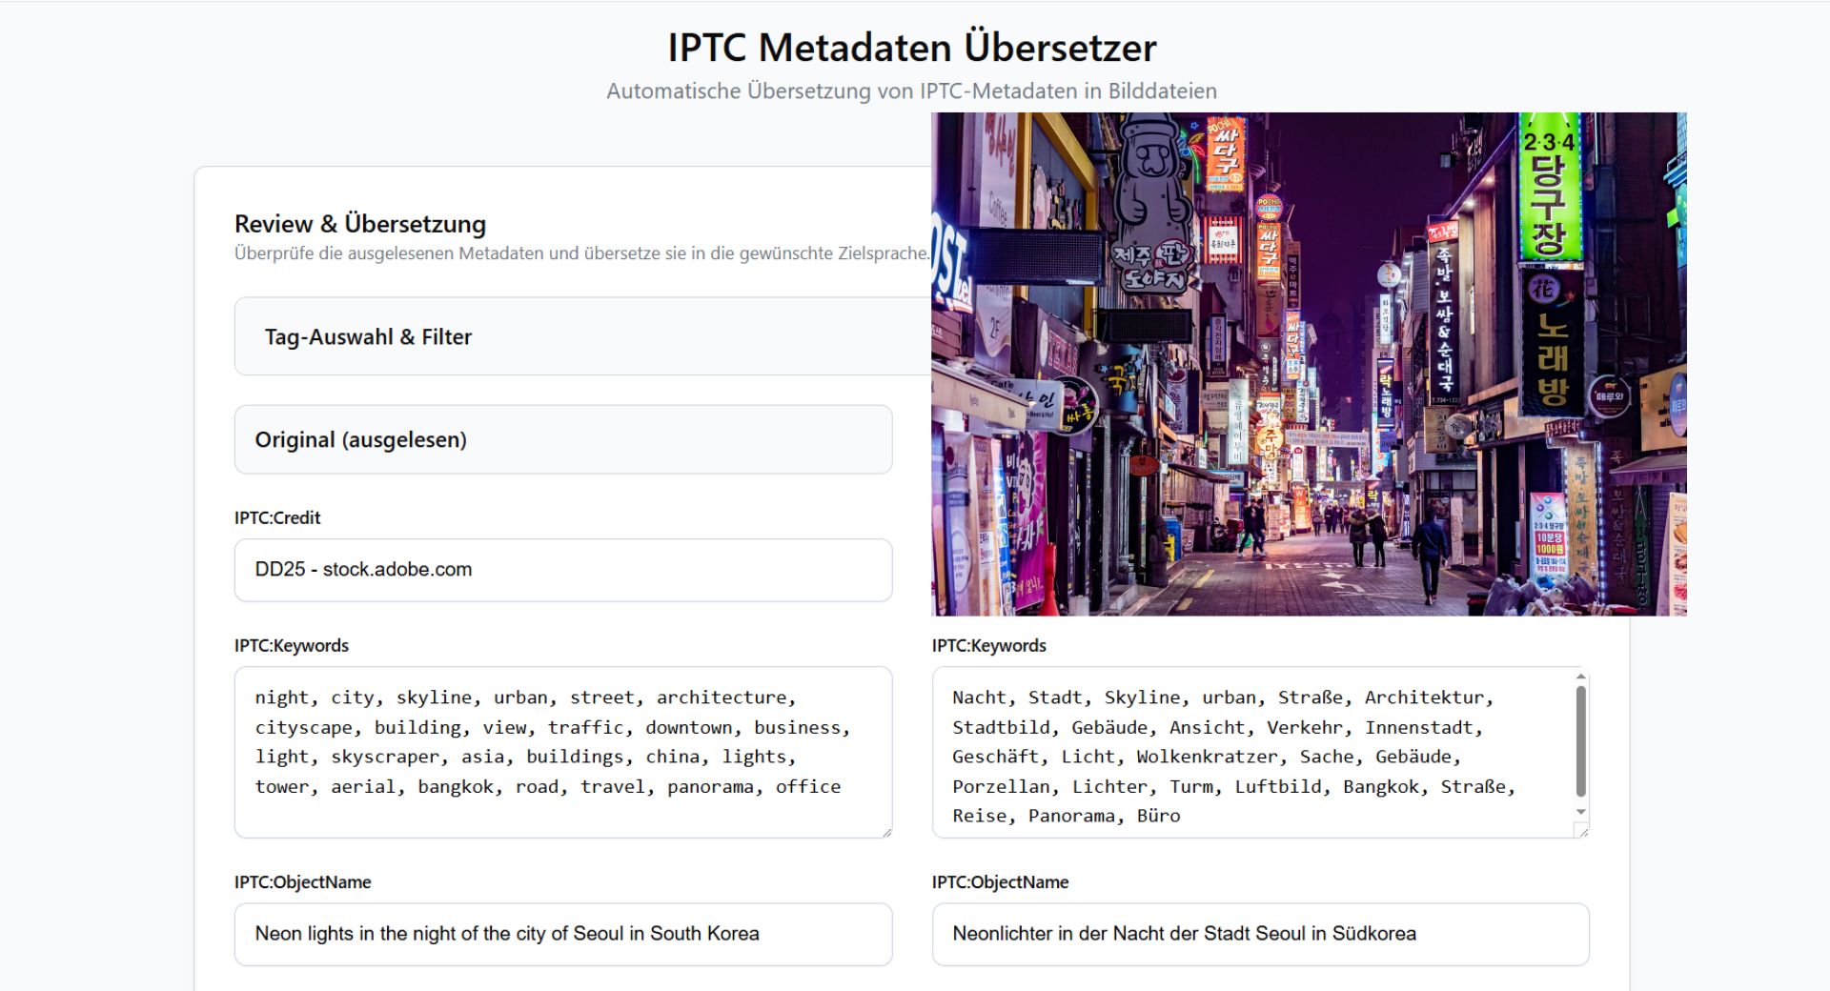Click the IPTC Metadaten Übersetzer page title
This screenshot has width=1830, height=991.
click(x=911, y=48)
